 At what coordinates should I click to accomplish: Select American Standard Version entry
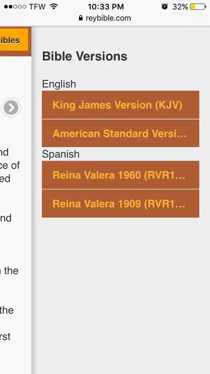pyautogui.click(x=121, y=133)
